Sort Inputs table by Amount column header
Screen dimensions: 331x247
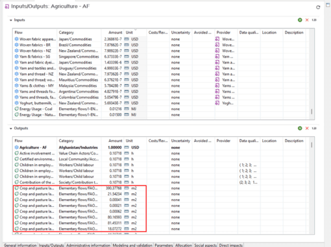[x=112, y=32]
